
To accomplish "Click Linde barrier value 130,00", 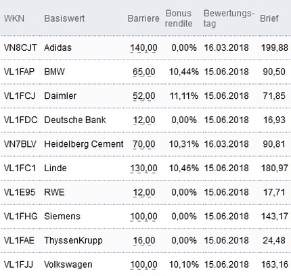I will [x=143, y=168].
